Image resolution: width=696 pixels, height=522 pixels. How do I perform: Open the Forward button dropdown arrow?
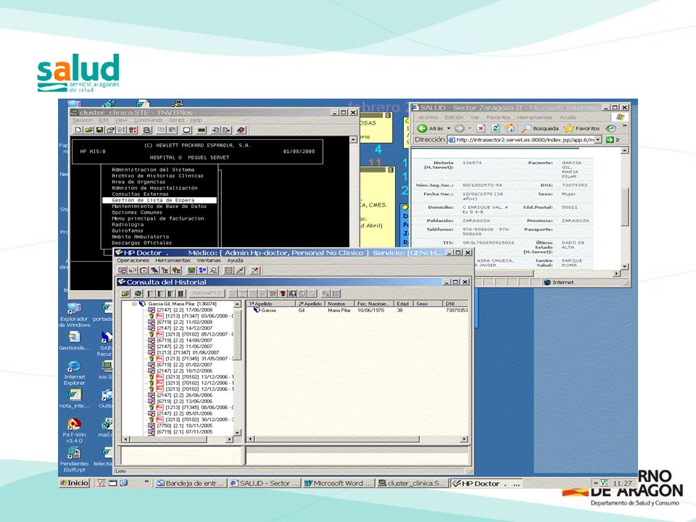pyautogui.click(x=470, y=128)
